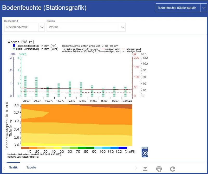Click the evaporation bar for 08.07.
The image size is (208, 174).
(x=25, y=86)
